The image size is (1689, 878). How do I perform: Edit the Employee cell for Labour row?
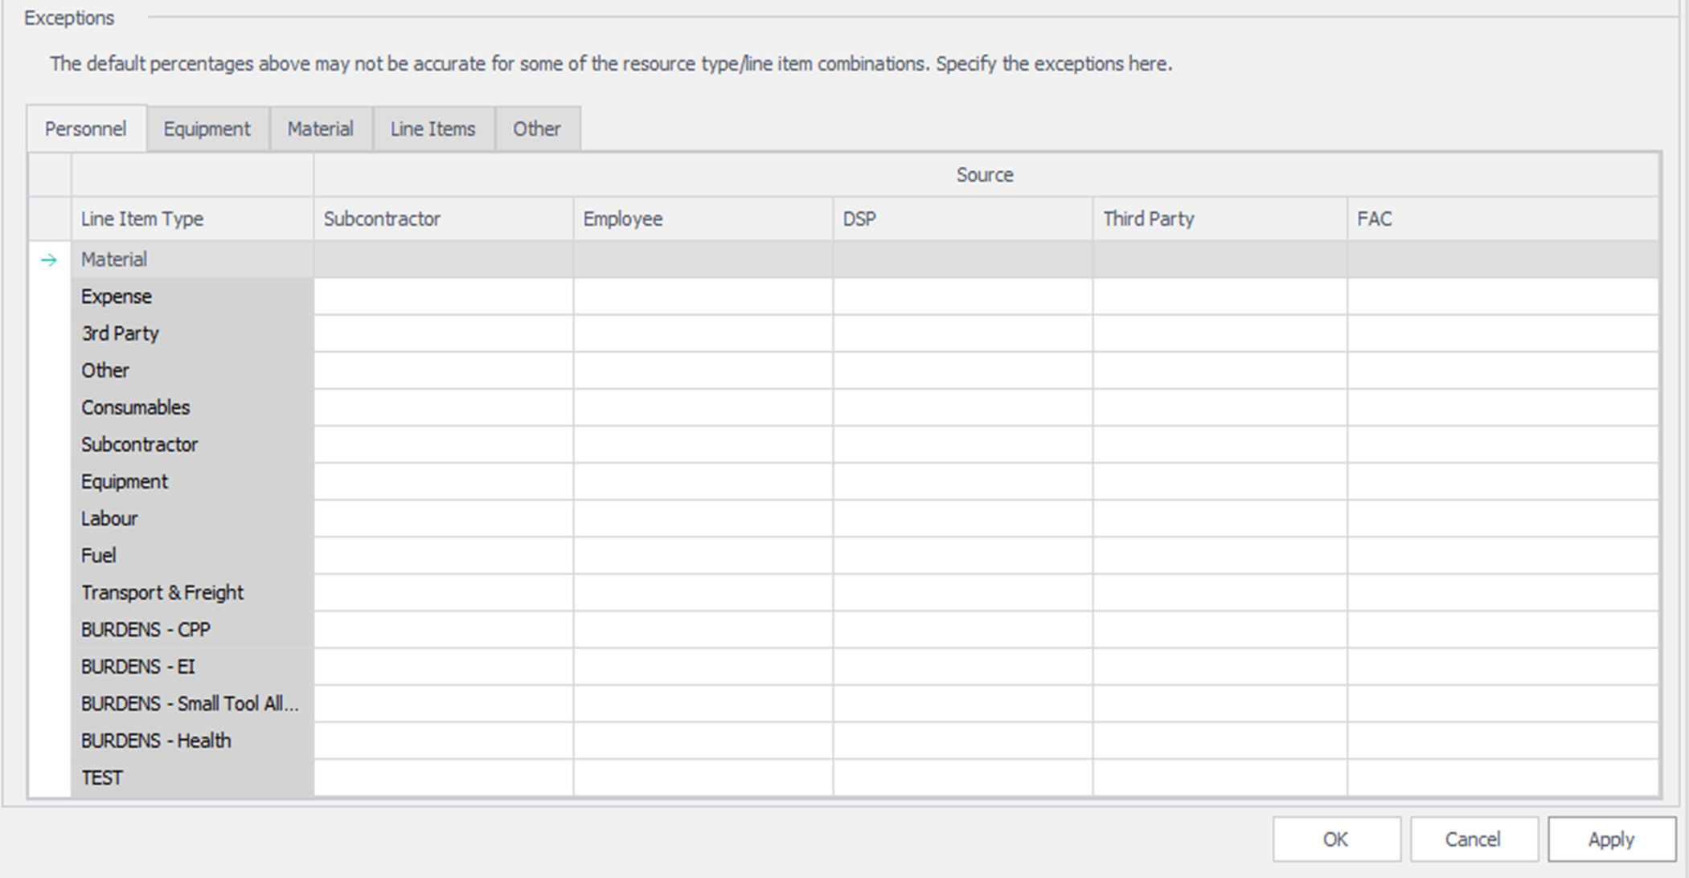pyautogui.click(x=703, y=518)
